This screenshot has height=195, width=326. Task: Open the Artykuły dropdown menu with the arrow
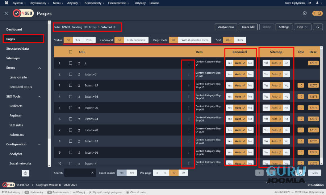(74, 3)
